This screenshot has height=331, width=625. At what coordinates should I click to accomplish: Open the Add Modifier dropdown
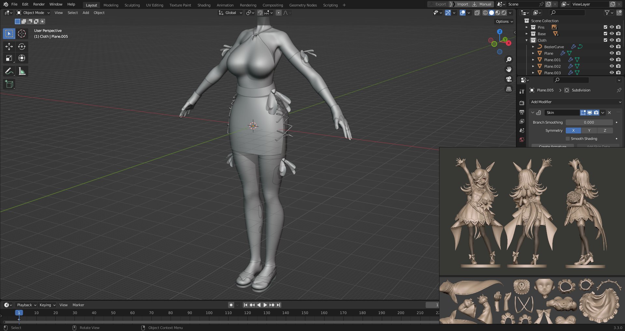coord(575,102)
